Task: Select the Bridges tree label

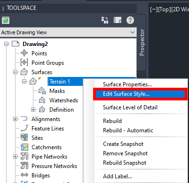Action: [40, 175]
